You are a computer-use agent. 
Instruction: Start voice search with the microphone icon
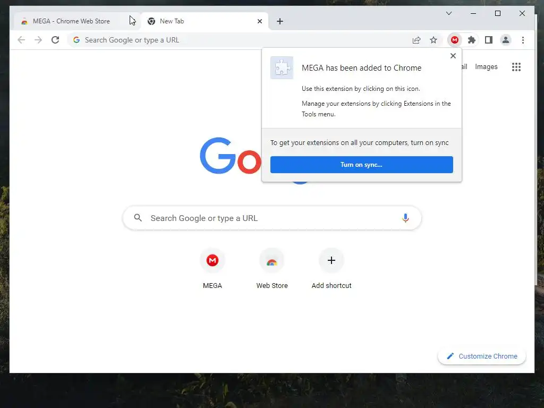pos(405,218)
